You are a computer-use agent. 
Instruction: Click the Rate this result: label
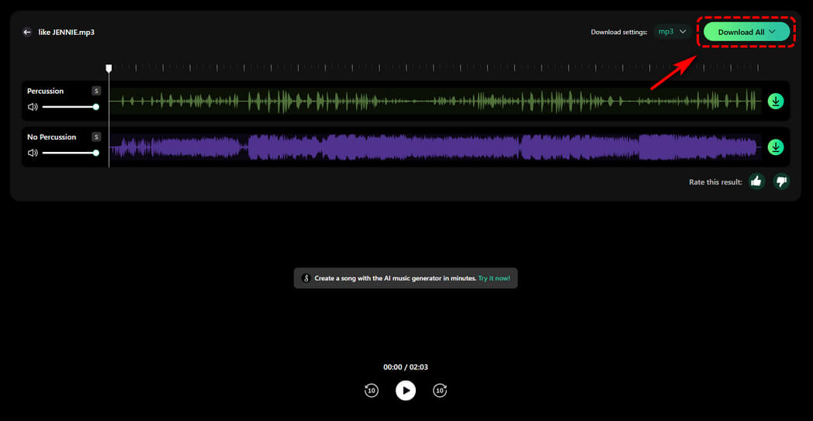coord(715,182)
